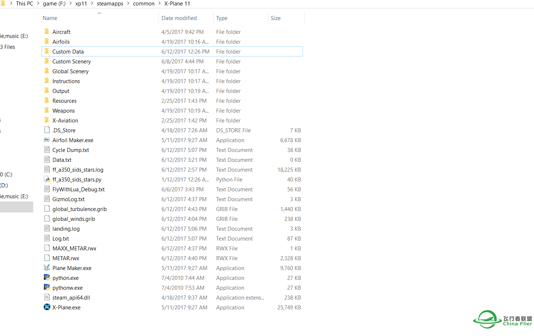Click the GizmoLog.txt document icon
534x336 pixels.
click(x=47, y=199)
